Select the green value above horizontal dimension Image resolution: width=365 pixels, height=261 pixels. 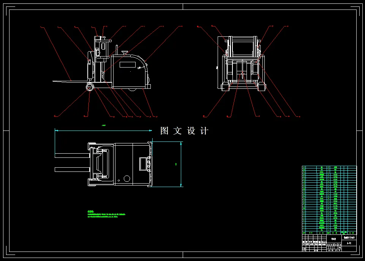(x=104, y=125)
